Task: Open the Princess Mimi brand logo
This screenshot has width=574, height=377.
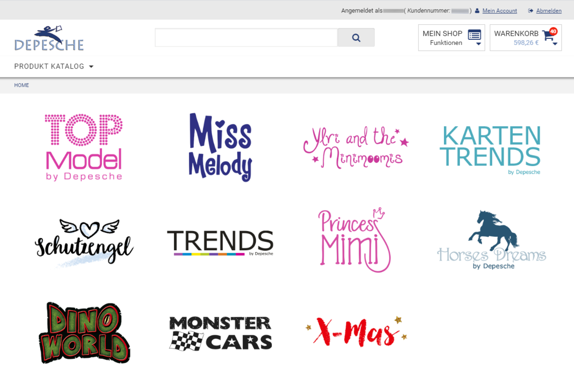Action: pos(354,240)
